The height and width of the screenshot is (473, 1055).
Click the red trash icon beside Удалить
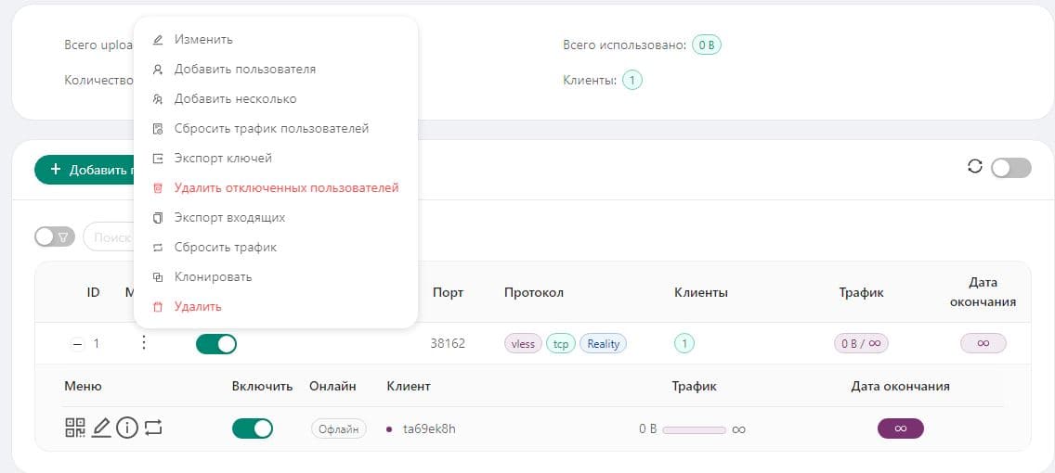[x=158, y=307]
